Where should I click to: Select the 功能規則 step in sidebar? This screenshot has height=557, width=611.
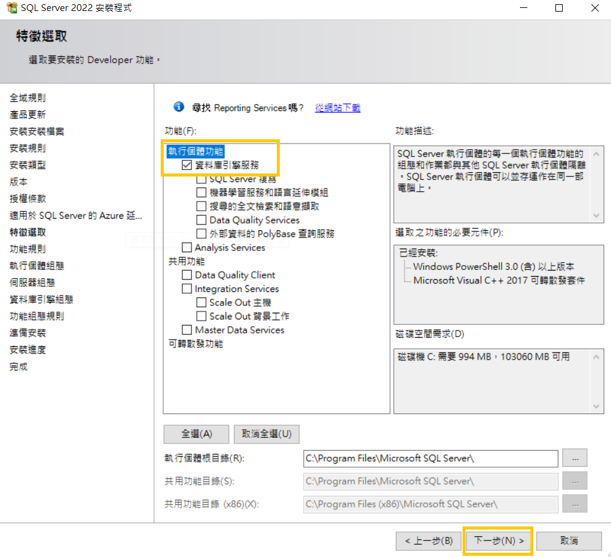tap(27, 249)
